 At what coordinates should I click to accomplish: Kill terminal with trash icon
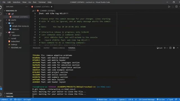(x=174, y=48)
